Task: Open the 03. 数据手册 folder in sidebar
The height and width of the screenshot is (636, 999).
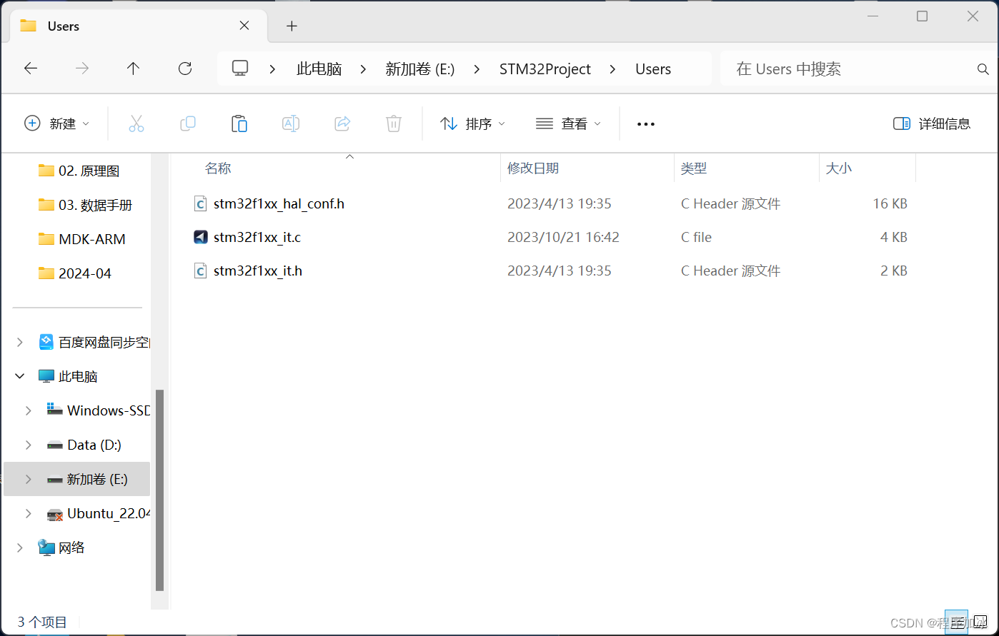Action: [95, 205]
